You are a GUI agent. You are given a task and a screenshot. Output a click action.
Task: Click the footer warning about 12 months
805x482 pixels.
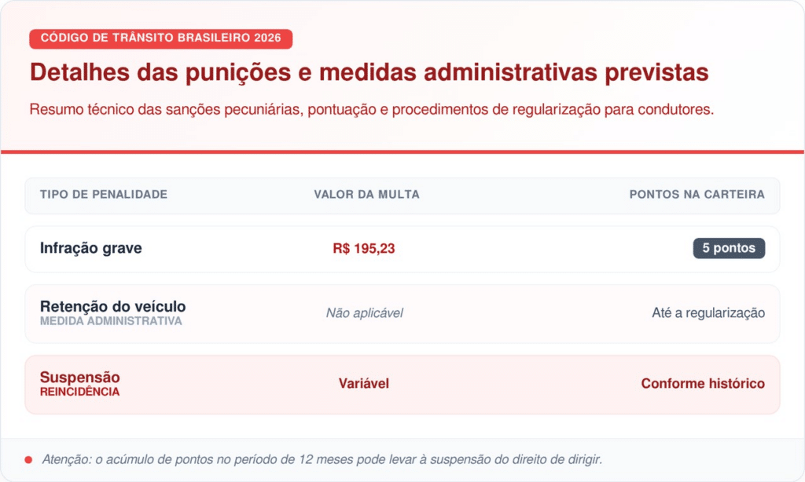322,459
